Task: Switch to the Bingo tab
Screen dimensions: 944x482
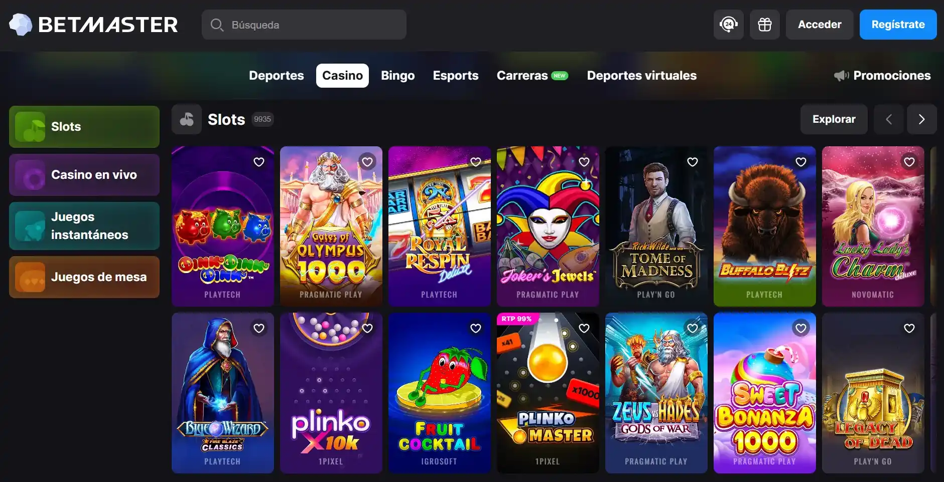Action: [x=397, y=76]
